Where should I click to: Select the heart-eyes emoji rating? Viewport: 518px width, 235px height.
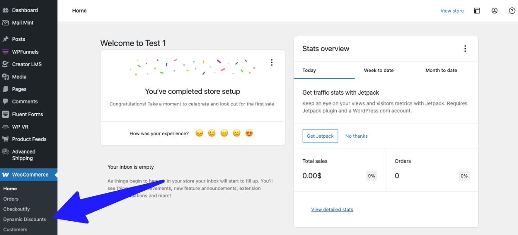point(249,133)
